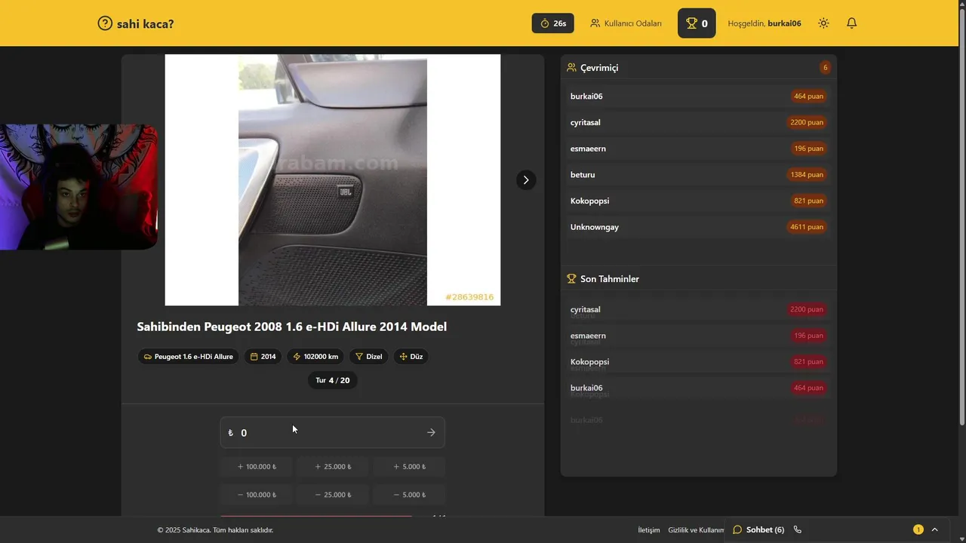Expand chat with up chevron
The image size is (966, 543).
pos(935,529)
